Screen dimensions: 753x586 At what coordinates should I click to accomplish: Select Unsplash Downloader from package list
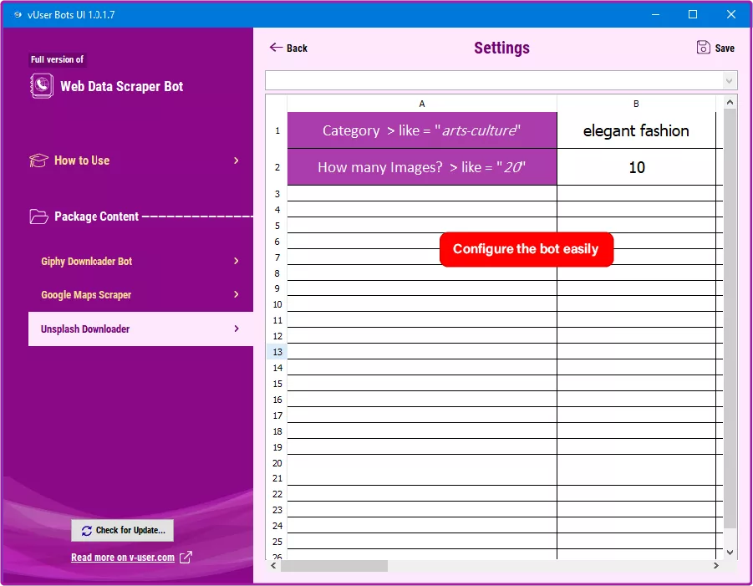tap(140, 329)
